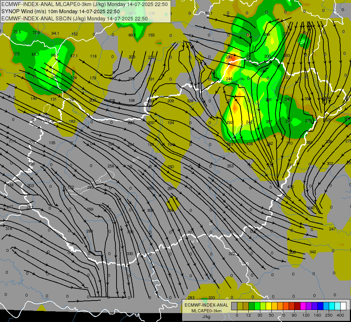Click the dark green legend swatch
This screenshot has width=351, height=322.
pyautogui.click(x=251, y=306)
